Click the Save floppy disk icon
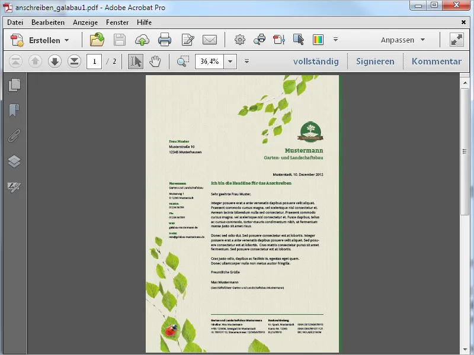The height and width of the screenshot is (355, 474). [120, 40]
